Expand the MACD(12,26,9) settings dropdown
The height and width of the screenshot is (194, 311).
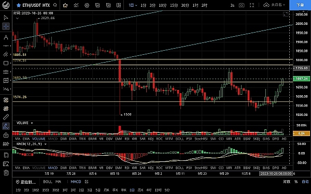tap(32, 144)
